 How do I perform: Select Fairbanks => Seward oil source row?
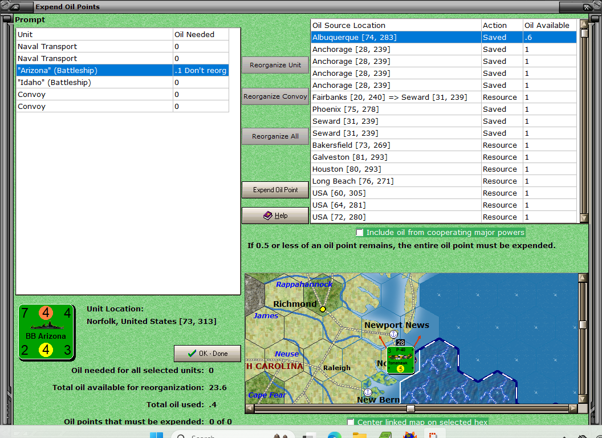point(444,97)
